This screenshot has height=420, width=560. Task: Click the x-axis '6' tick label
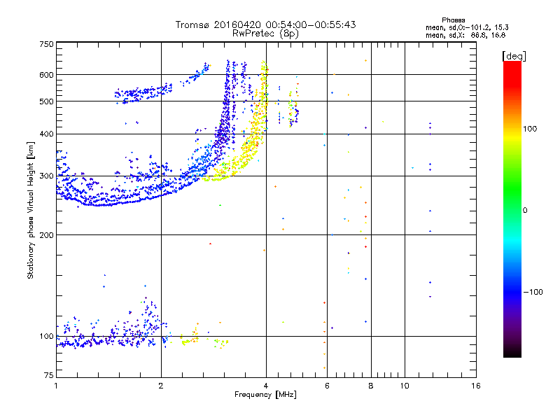327,386
